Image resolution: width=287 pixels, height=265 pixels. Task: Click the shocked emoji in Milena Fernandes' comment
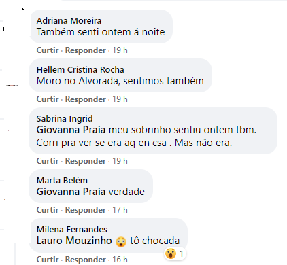[x=121, y=241]
